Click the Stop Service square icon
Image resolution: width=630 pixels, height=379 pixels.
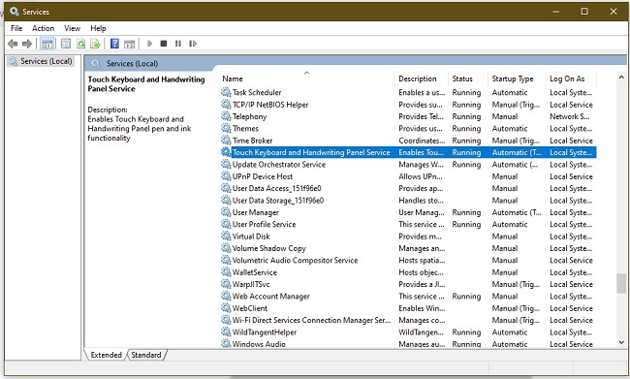point(164,44)
